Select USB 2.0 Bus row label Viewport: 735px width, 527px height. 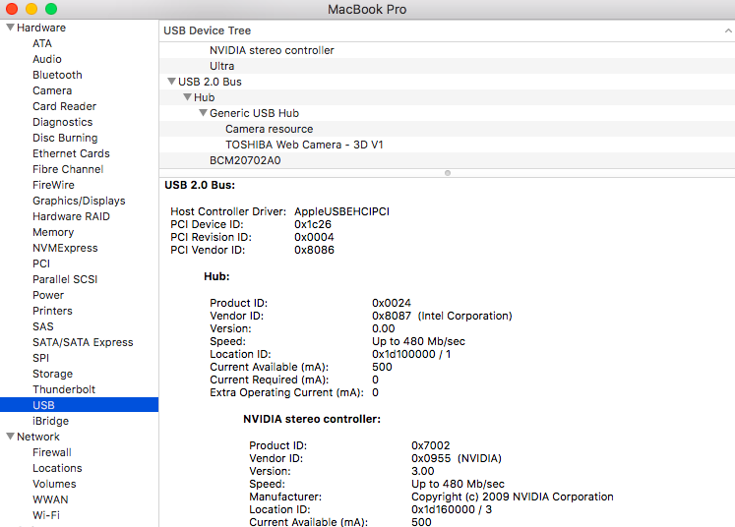(210, 82)
